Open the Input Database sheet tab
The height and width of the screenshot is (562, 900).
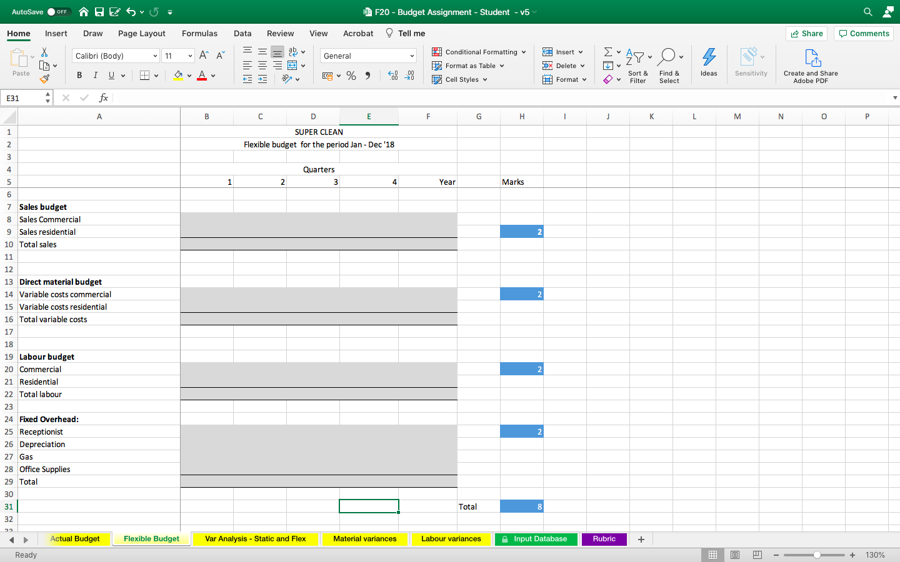coord(536,539)
